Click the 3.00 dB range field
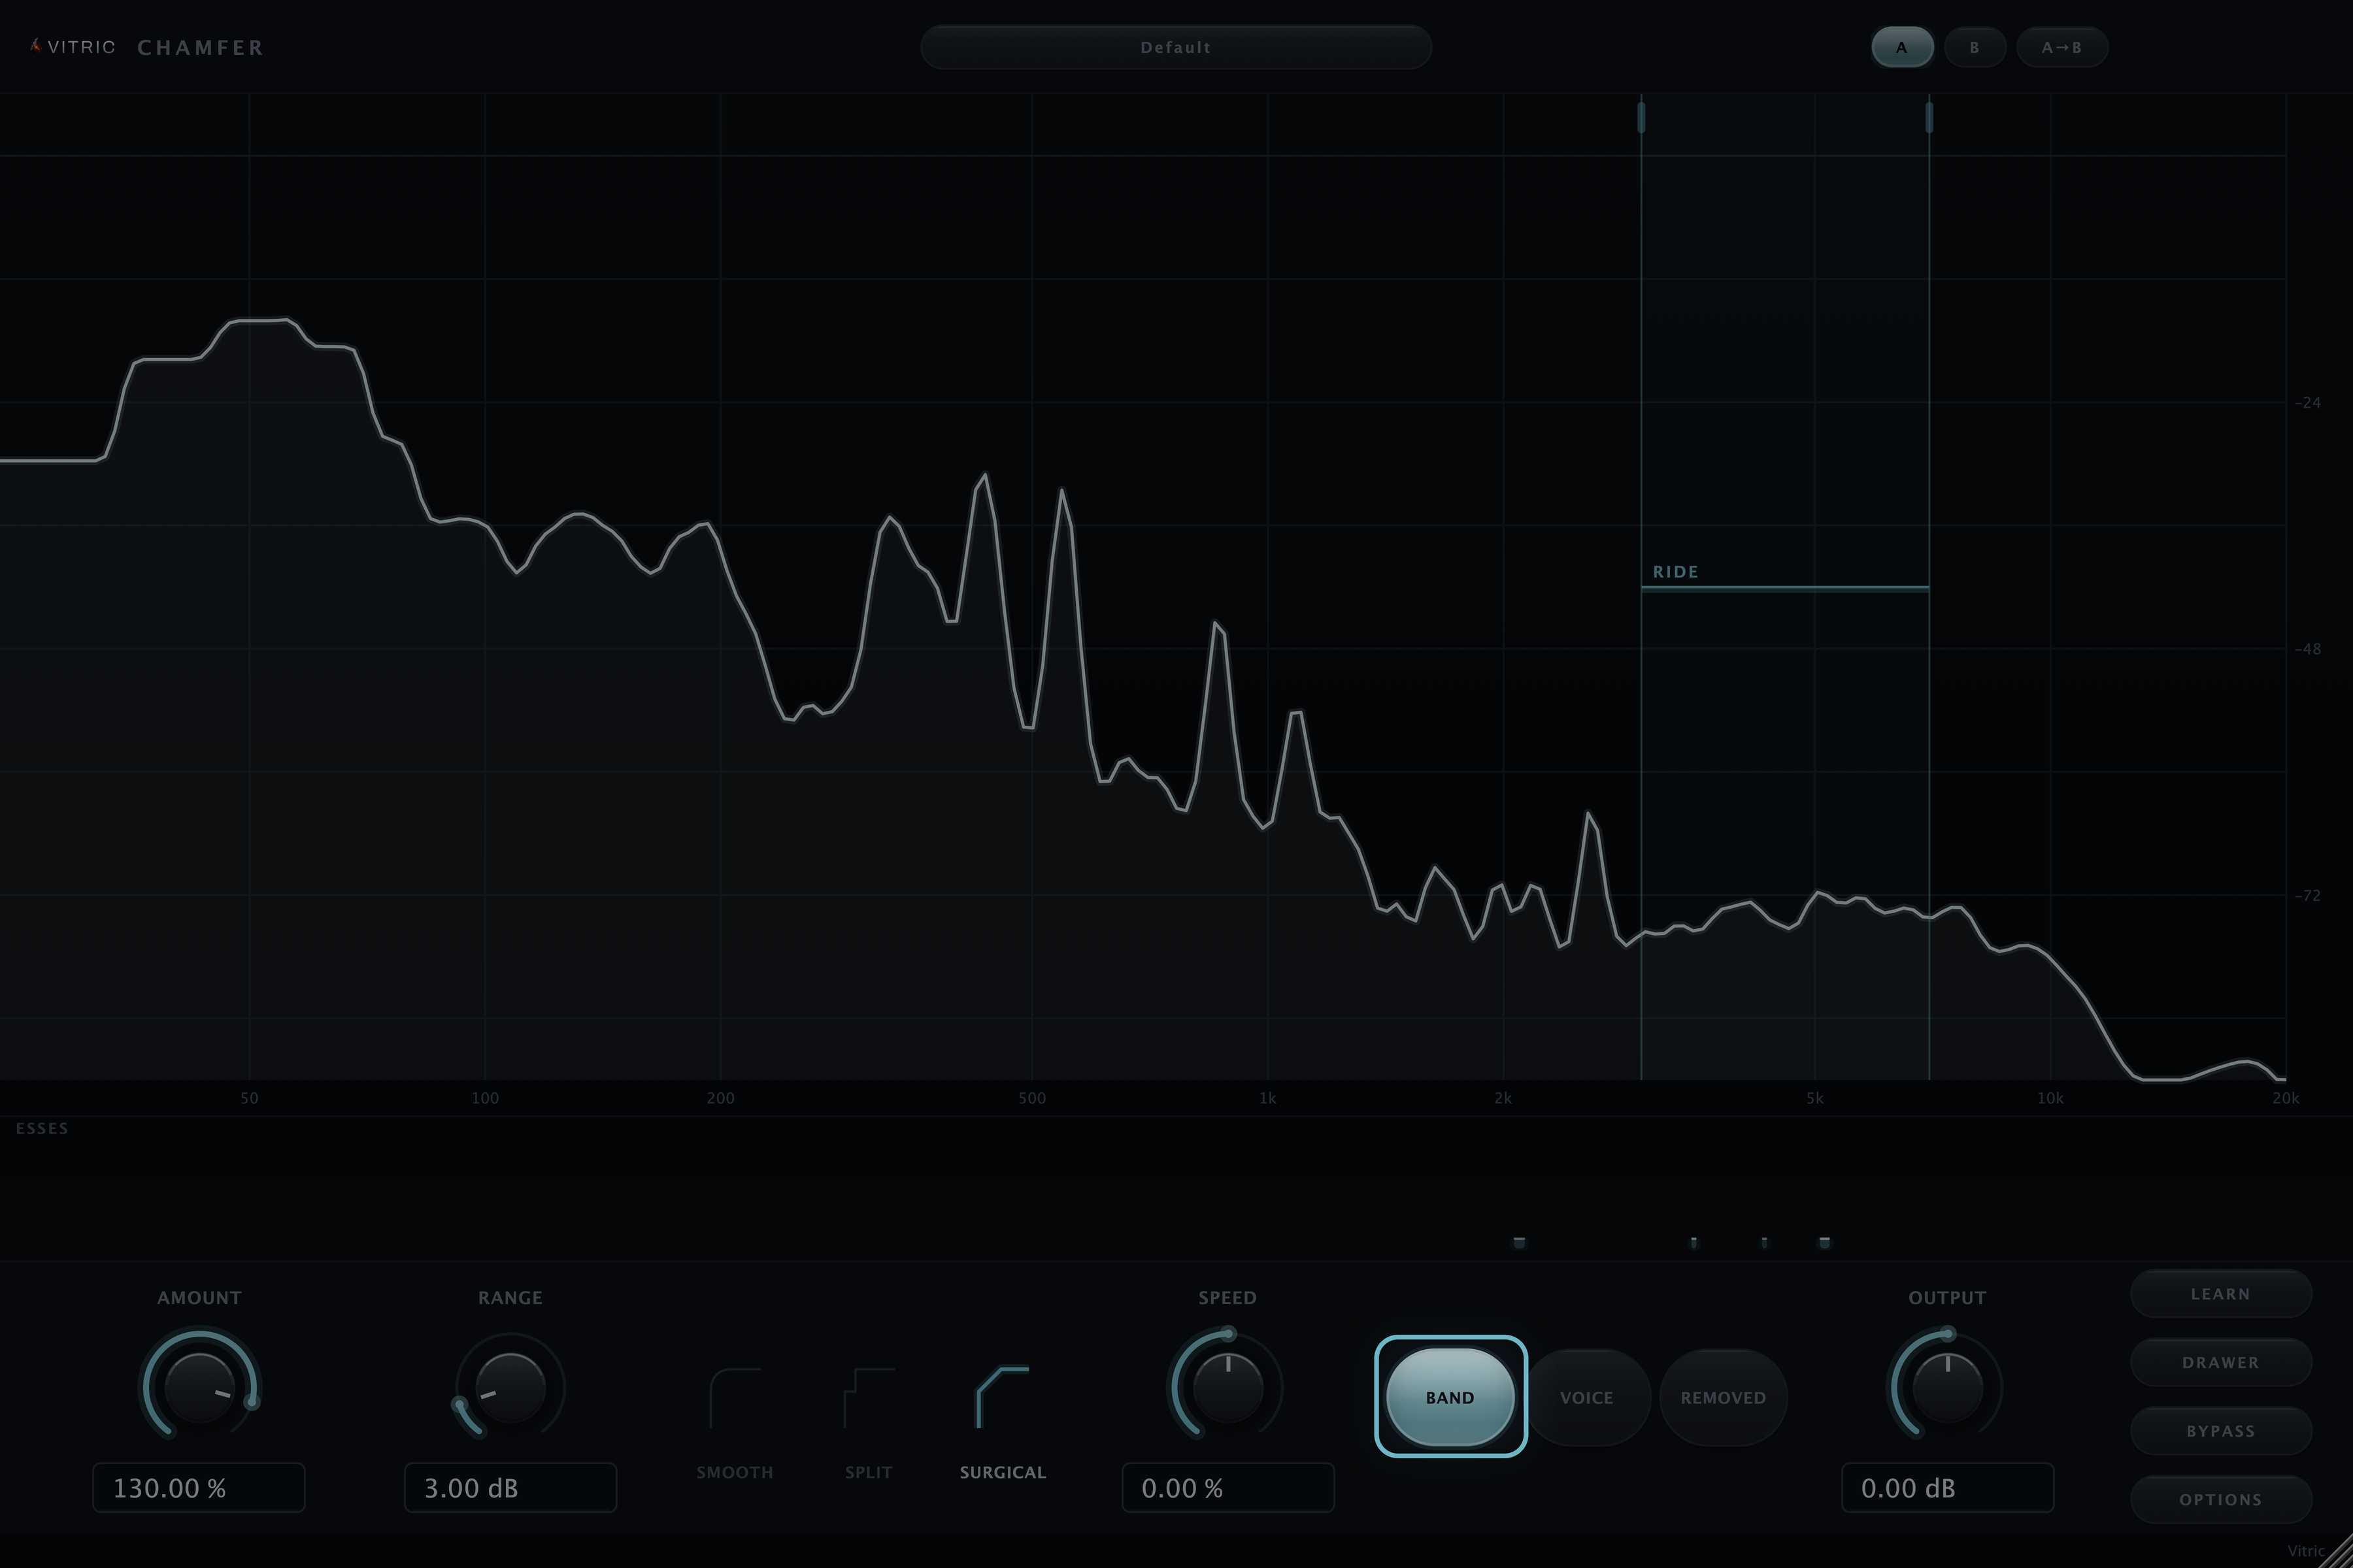This screenshot has height=1568, width=2353. click(510, 1488)
